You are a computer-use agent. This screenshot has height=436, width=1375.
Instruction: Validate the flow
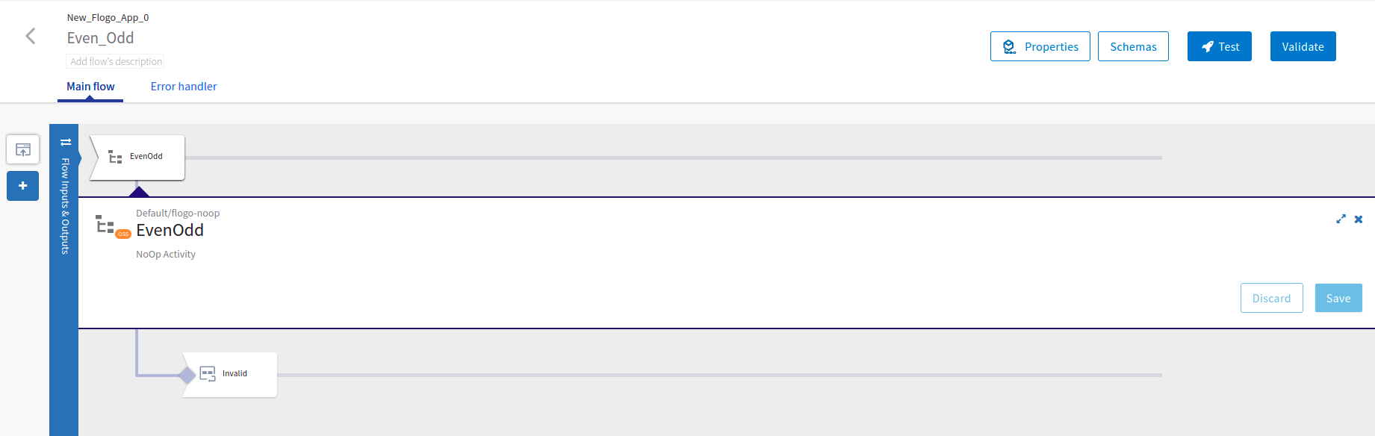(x=1303, y=46)
